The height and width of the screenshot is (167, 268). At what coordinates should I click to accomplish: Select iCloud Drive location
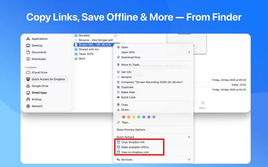37,72
